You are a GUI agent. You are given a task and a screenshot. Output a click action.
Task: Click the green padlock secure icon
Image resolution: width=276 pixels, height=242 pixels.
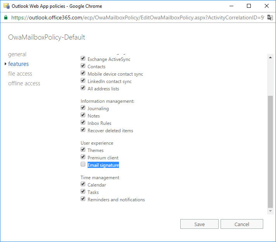coord(5,17)
